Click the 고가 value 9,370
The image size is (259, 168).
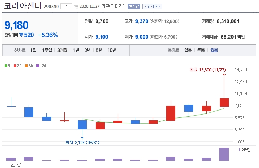[x=142, y=21]
